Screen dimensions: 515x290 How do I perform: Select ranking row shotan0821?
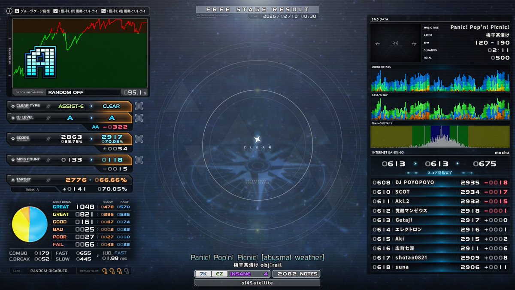pos(440,258)
